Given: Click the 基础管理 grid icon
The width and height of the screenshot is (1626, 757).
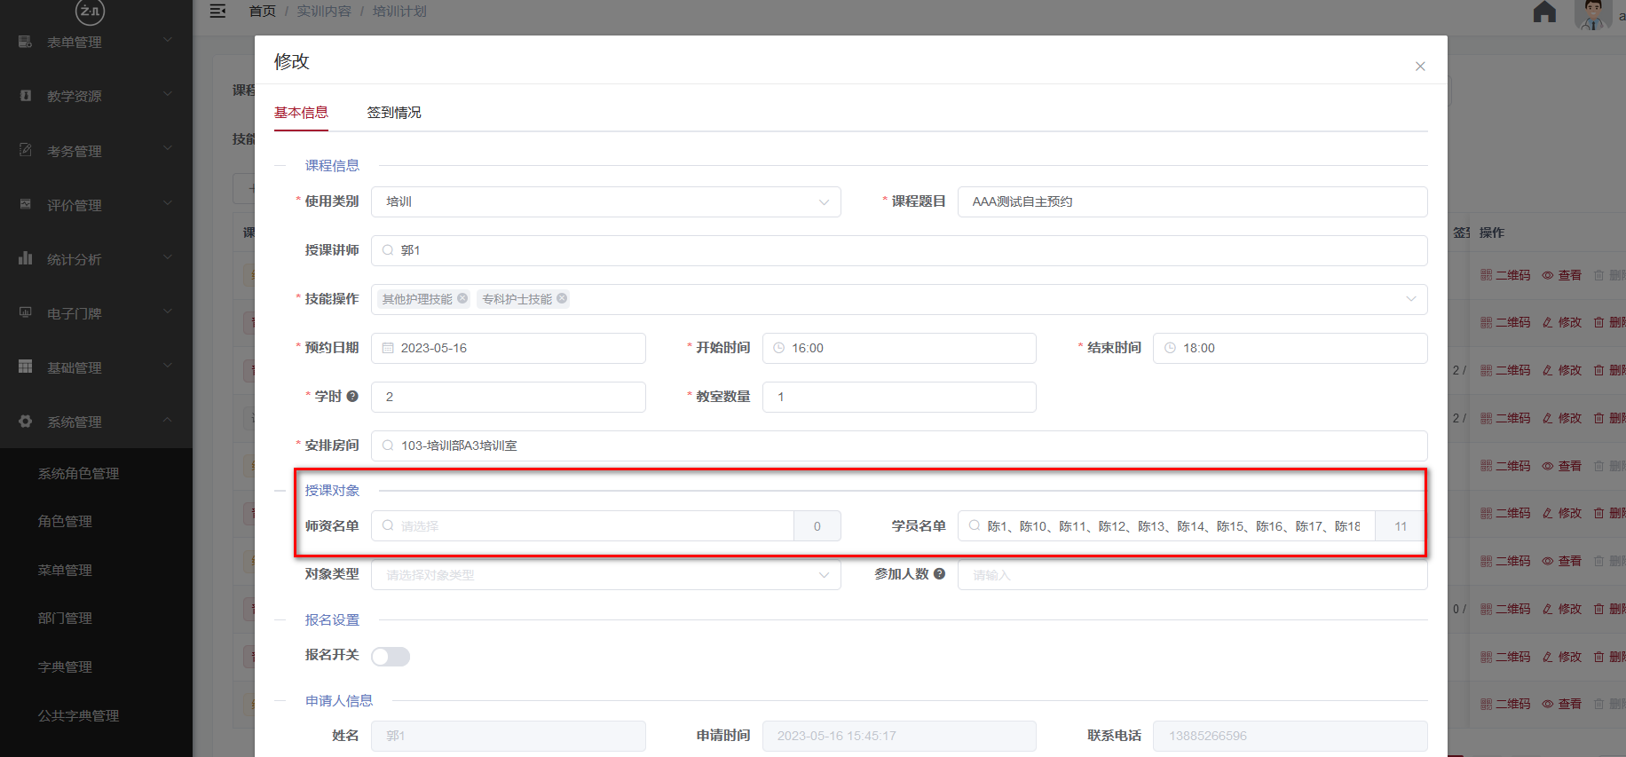Looking at the screenshot, I should click(25, 367).
